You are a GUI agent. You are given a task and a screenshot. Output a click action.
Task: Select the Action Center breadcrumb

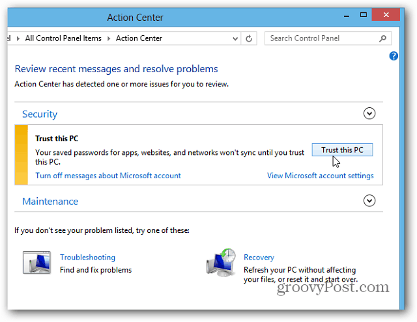[139, 38]
